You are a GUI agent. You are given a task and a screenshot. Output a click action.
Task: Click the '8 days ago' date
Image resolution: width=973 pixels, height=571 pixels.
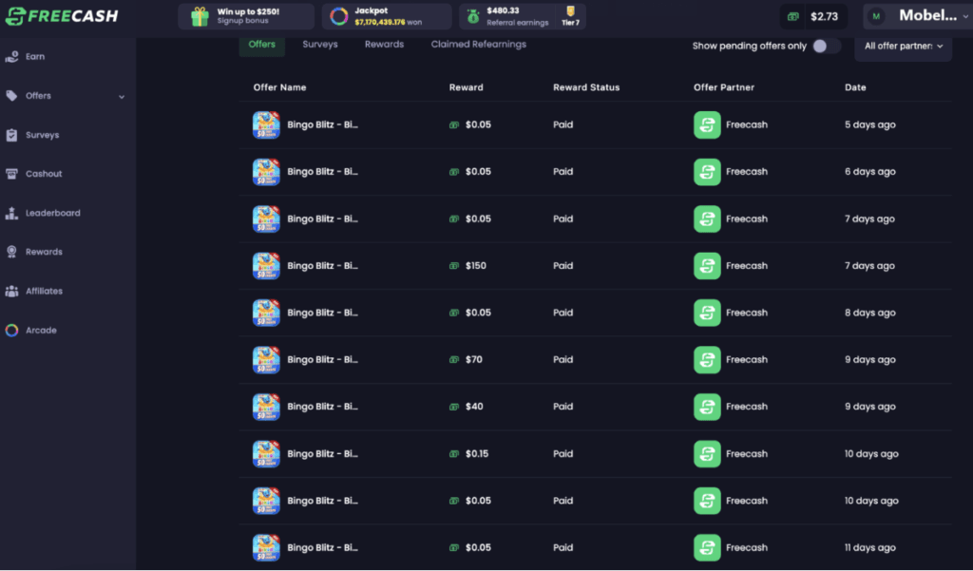pyautogui.click(x=870, y=313)
